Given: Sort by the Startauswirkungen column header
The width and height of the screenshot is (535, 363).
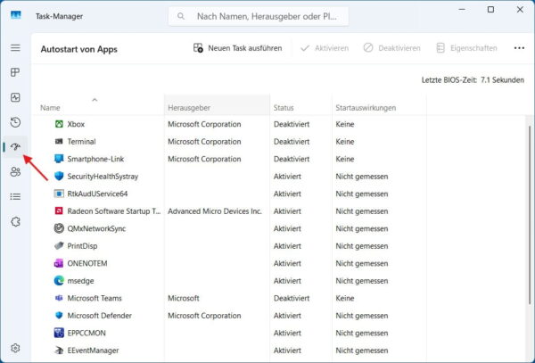Looking at the screenshot, I should tap(366, 108).
